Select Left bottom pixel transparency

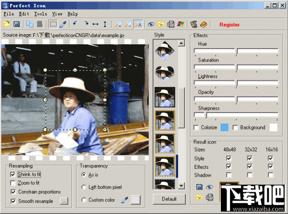click(84, 187)
